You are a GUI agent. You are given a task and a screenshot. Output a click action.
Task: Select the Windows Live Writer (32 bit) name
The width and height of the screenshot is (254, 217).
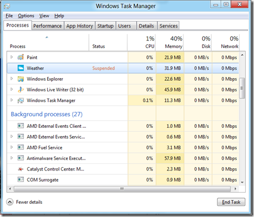pos(55,90)
